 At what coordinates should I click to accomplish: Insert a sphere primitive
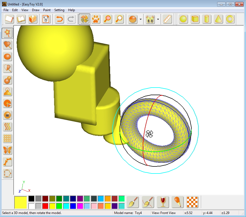[183, 19]
